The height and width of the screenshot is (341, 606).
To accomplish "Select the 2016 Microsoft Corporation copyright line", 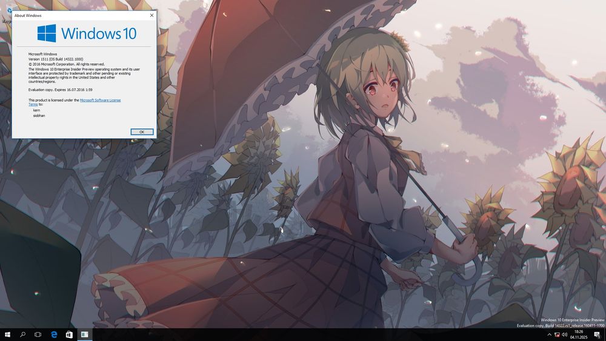I will click(67, 64).
